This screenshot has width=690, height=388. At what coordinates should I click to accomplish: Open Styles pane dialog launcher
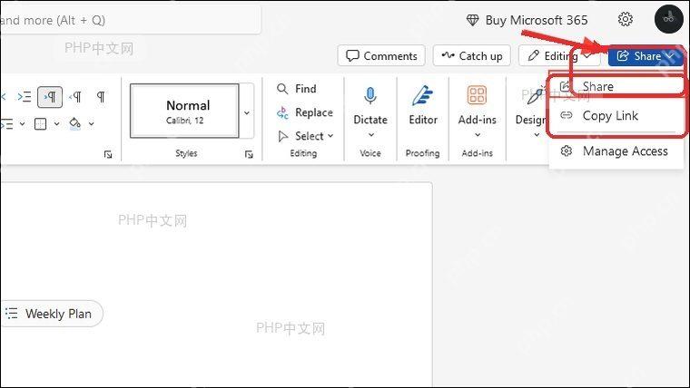[249, 154]
